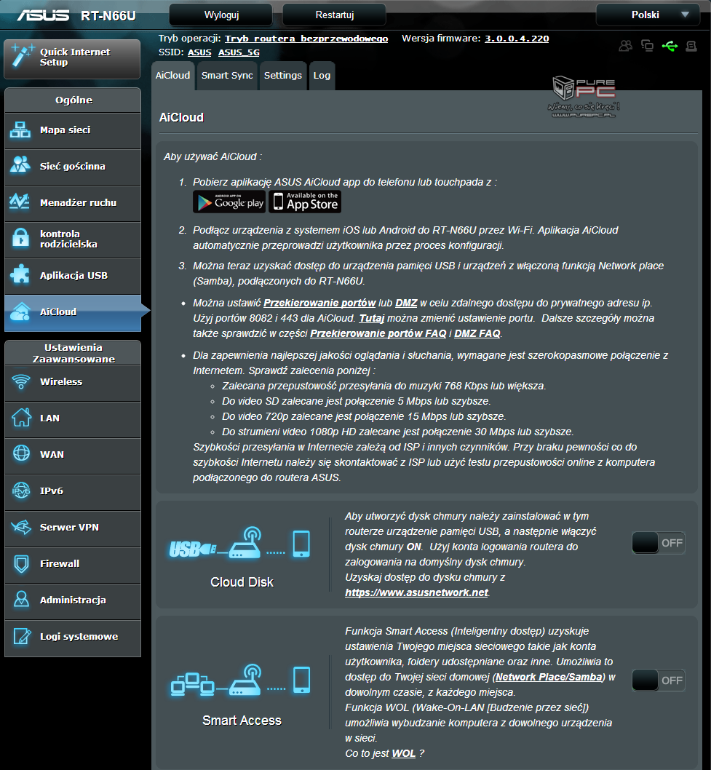Open the https://www.asusnetwork.net link
Screen dimensions: 711x770
[x=416, y=592]
